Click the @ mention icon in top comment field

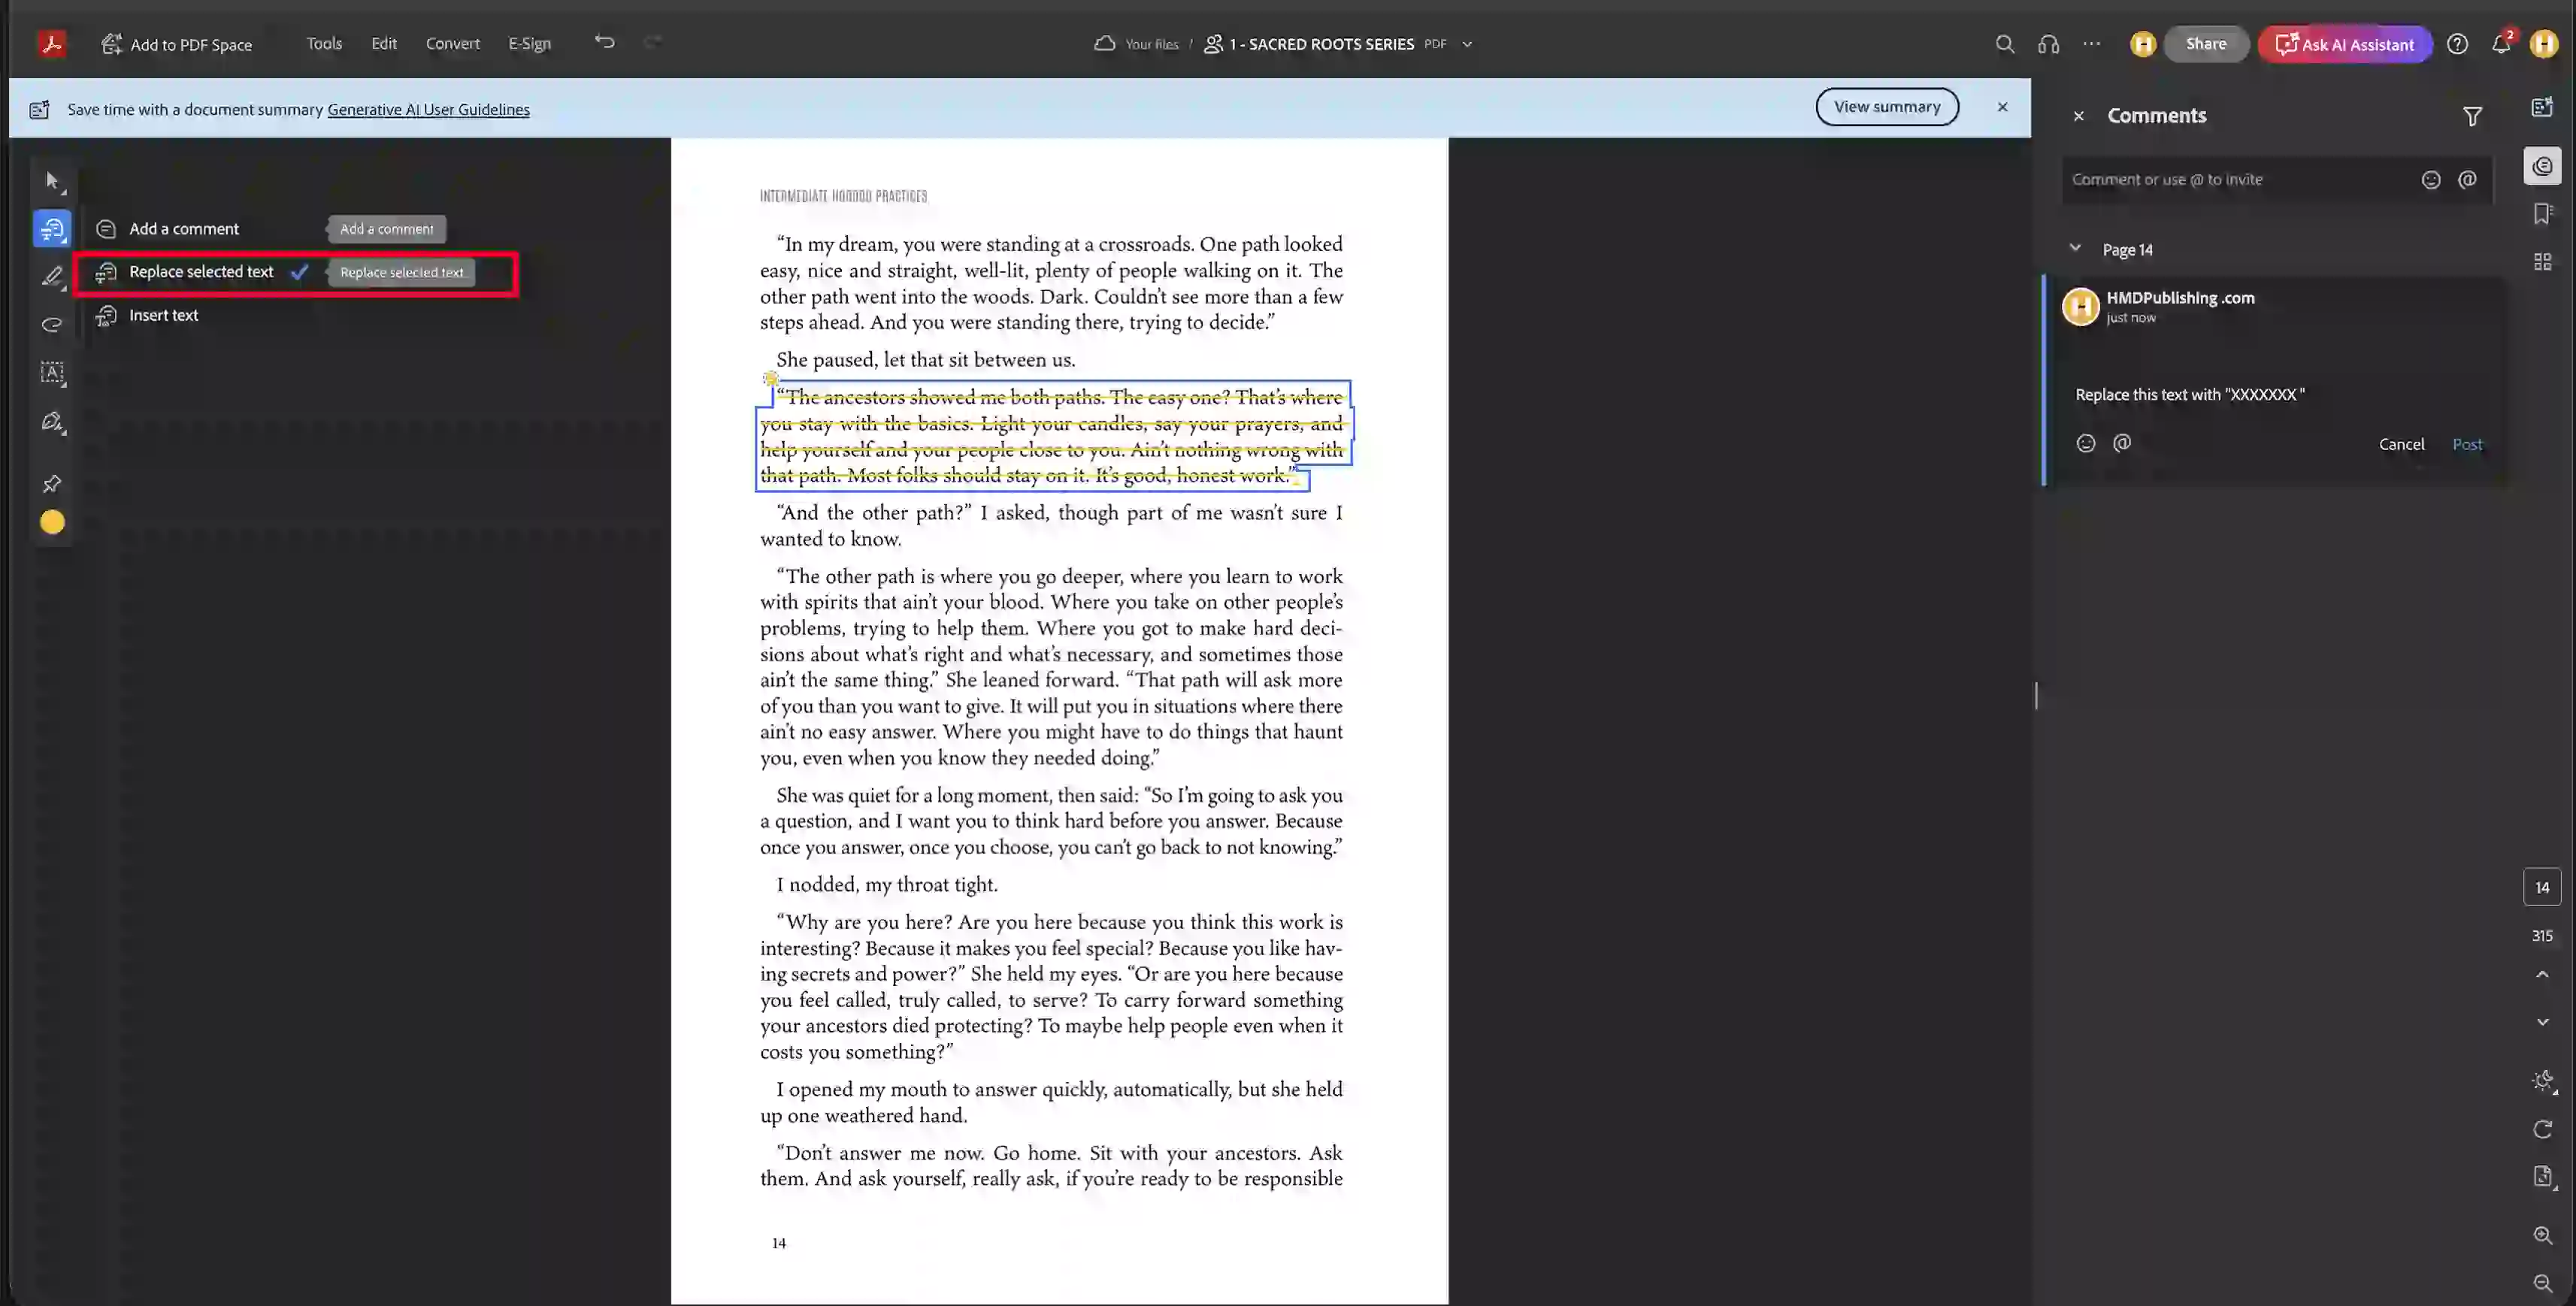tap(2467, 180)
